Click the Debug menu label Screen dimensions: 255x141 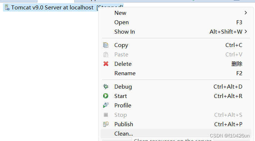pyautogui.click(x=123, y=87)
